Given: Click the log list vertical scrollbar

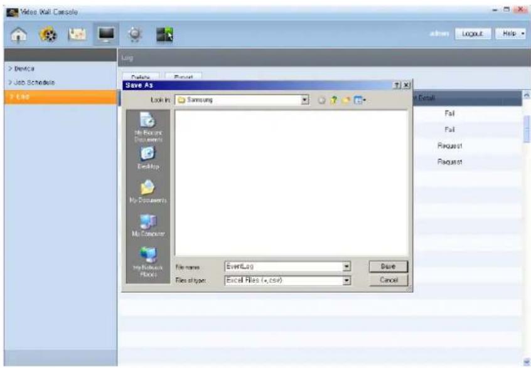Looking at the screenshot, I should coord(526,129).
